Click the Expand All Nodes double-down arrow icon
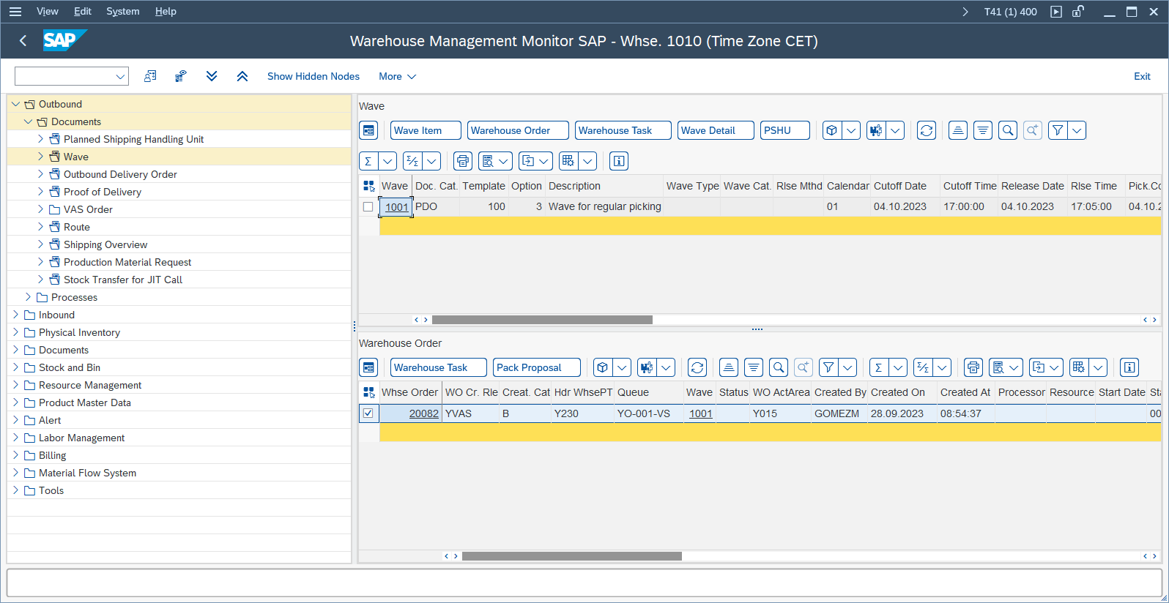 (212, 76)
